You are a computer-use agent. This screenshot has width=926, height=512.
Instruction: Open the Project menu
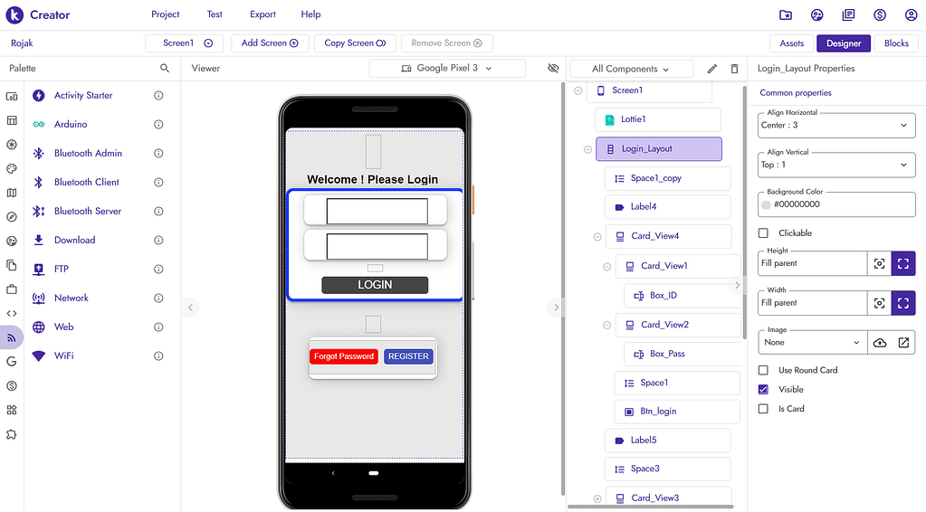click(166, 14)
